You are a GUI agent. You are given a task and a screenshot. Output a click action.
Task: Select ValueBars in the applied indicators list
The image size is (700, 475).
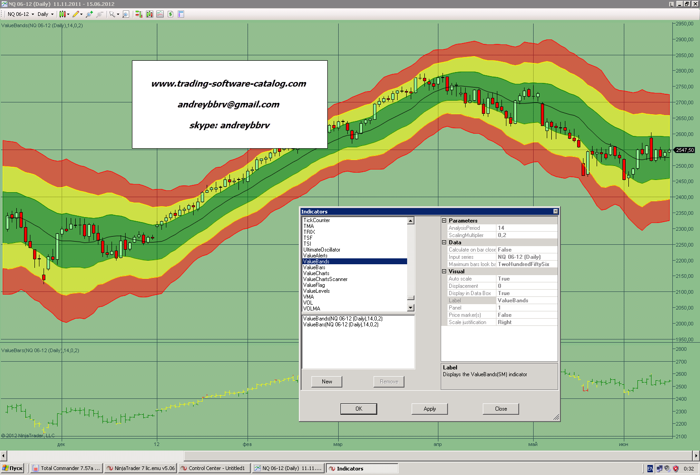click(340, 325)
